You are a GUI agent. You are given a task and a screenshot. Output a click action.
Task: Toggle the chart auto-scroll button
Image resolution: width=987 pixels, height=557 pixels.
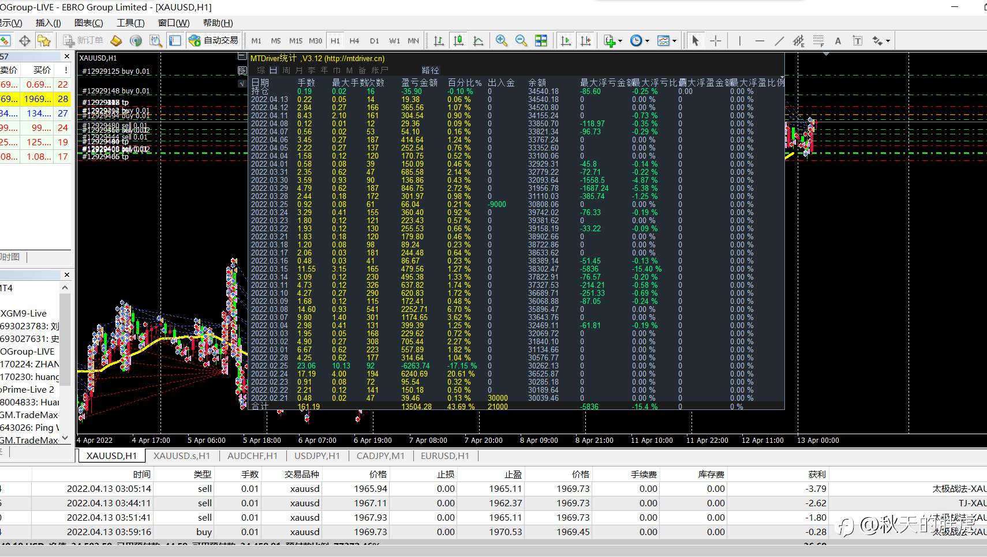tap(566, 40)
